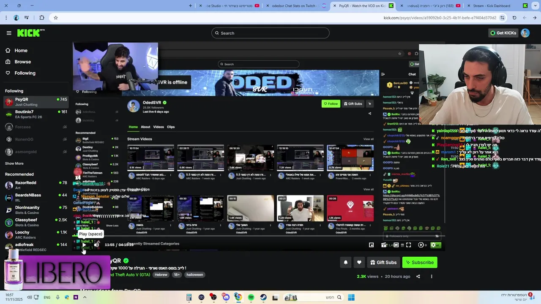Switch to the YouTube Studio tab
This screenshot has height=304, width=541.
(229, 6)
